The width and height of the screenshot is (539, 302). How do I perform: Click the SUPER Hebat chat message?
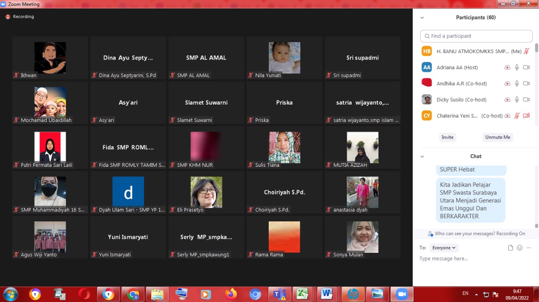tap(471, 170)
